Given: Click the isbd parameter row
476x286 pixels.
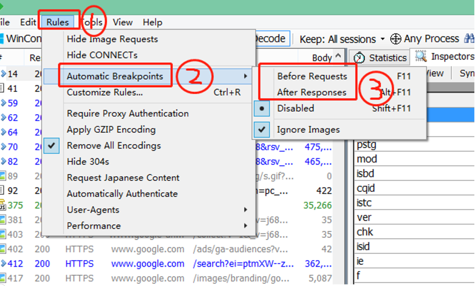Looking at the screenshot, I should tap(415, 174).
